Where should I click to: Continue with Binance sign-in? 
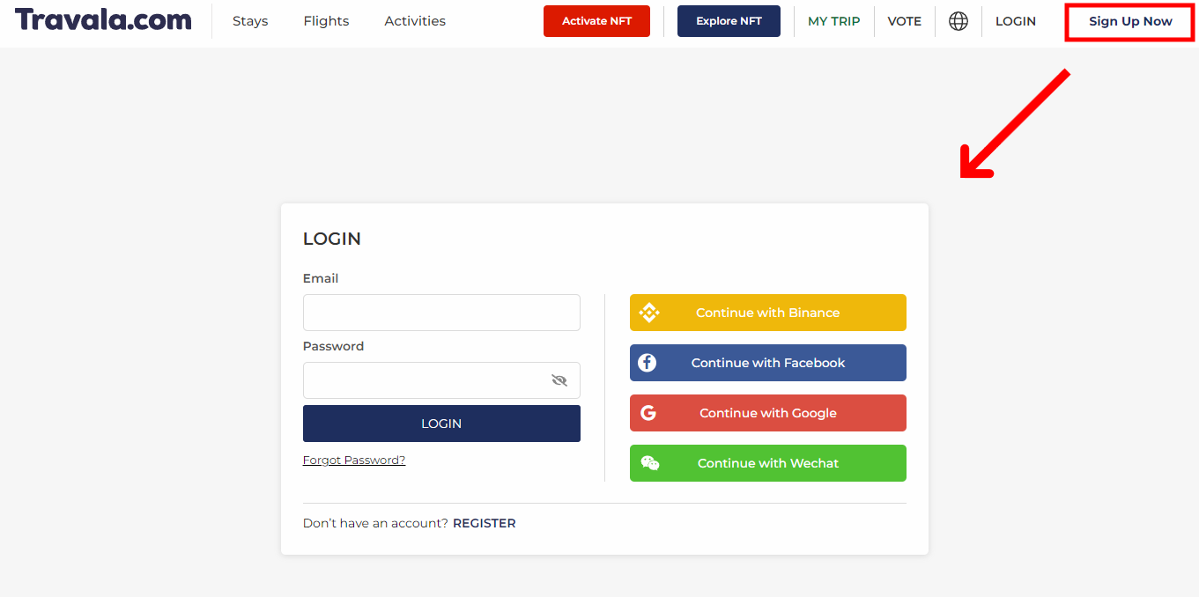[768, 313]
